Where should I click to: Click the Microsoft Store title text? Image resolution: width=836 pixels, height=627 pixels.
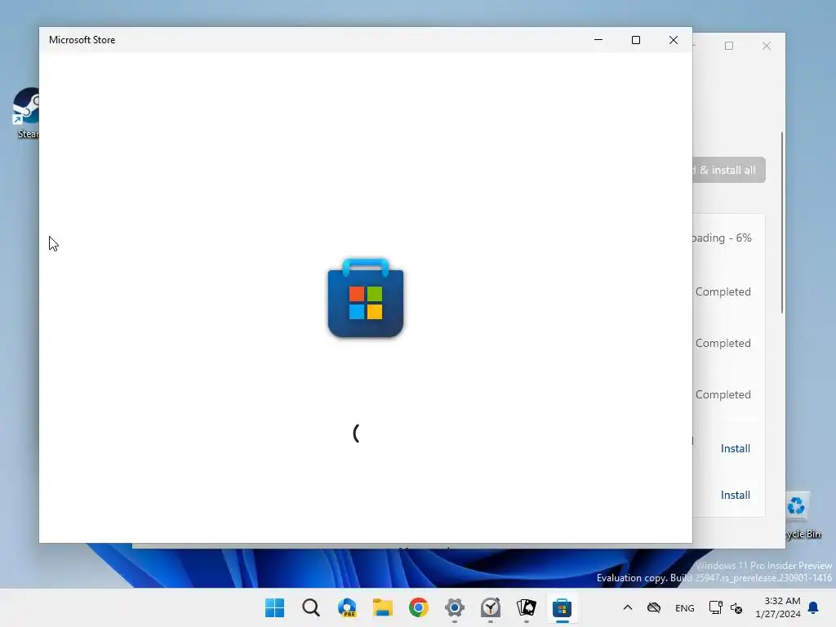click(x=82, y=40)
